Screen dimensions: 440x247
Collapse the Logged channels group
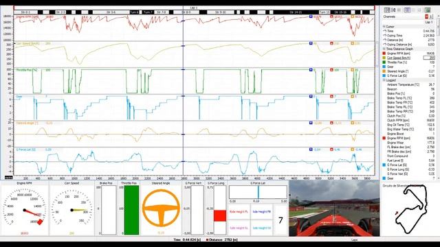(384, 80)
